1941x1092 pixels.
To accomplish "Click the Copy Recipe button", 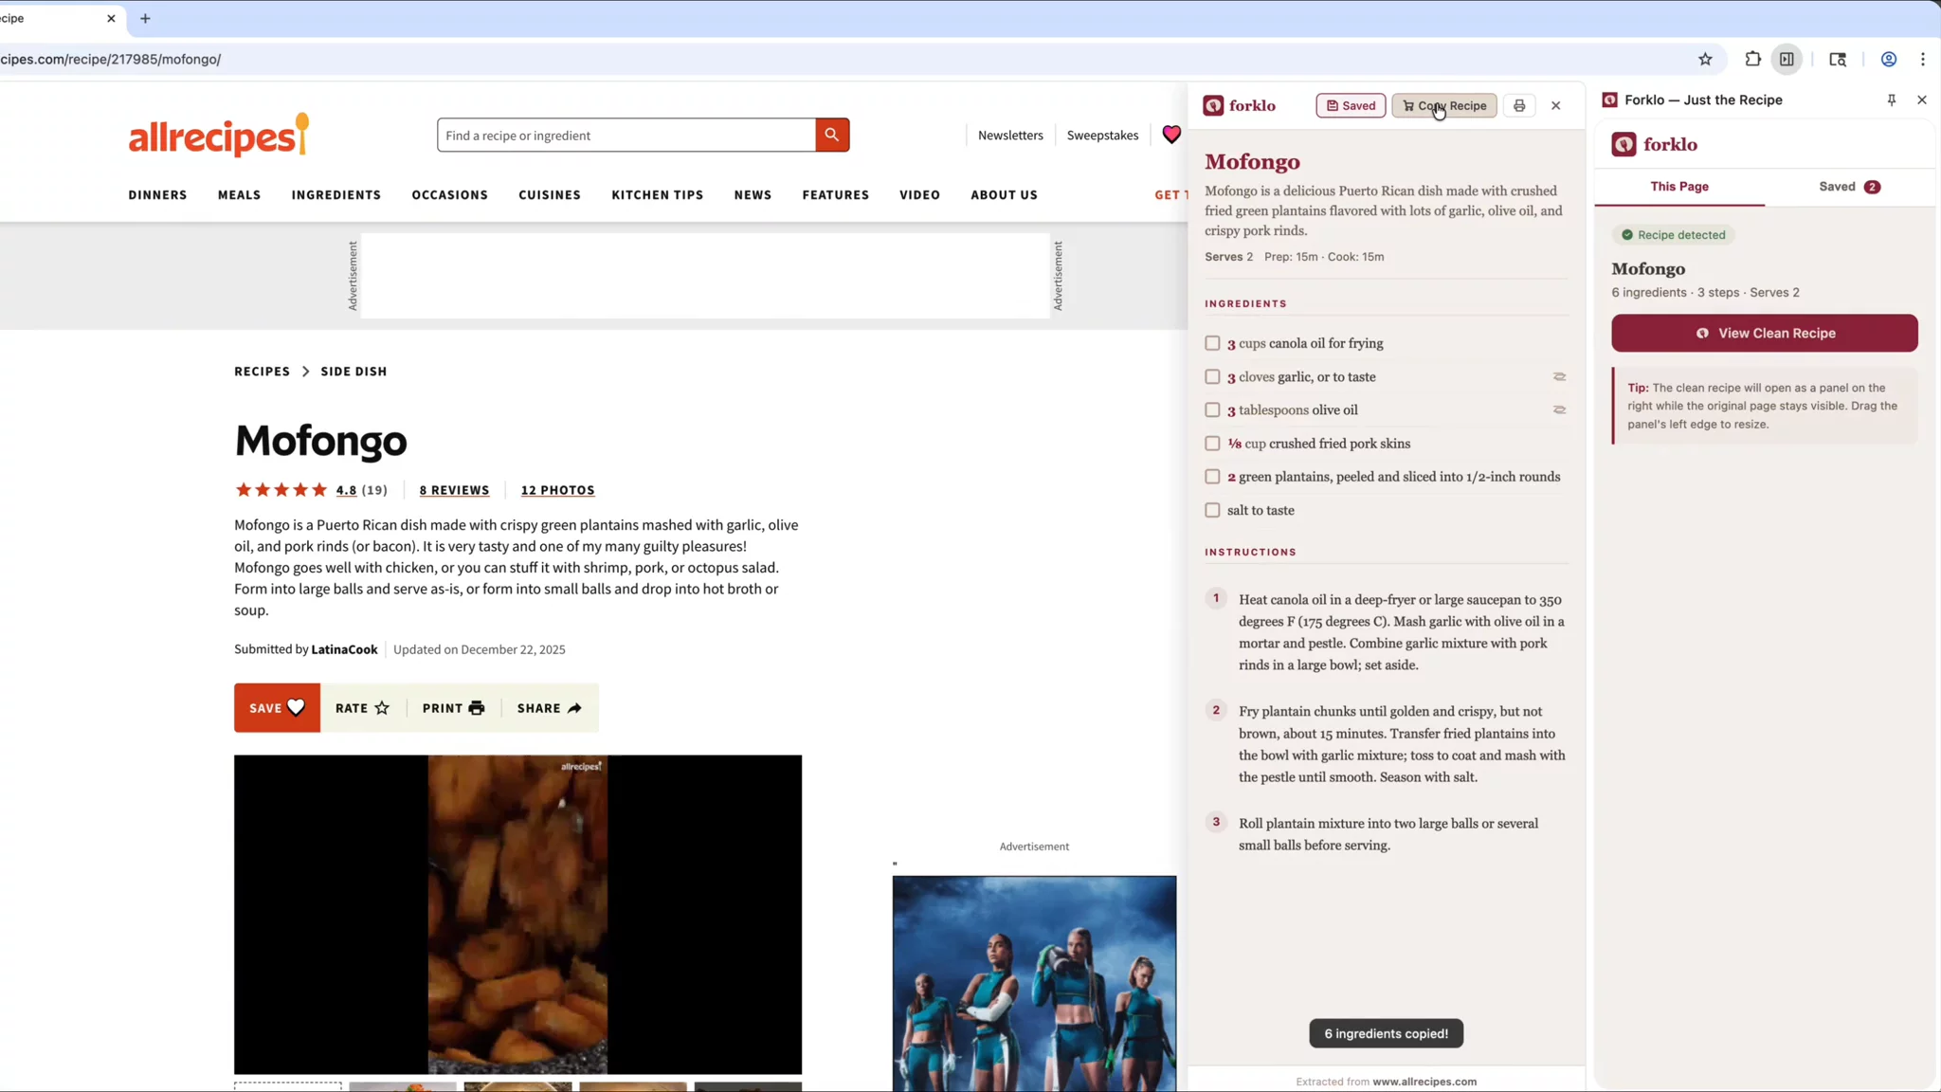I will tap(1444, 105).
